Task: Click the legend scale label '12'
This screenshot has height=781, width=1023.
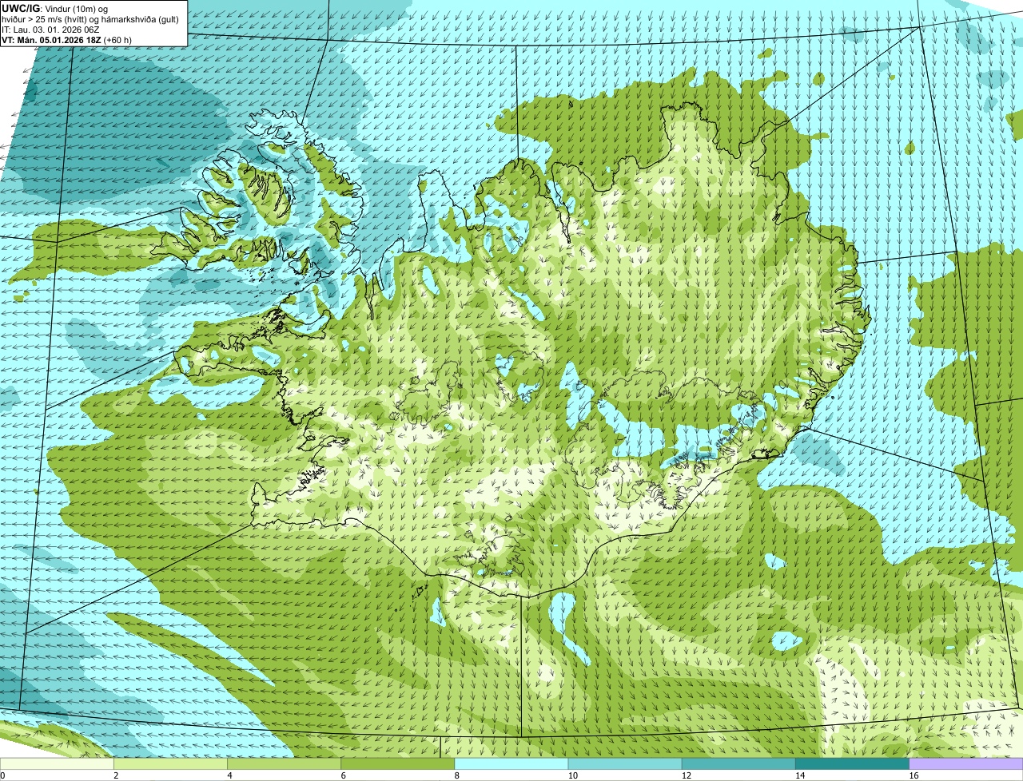Action: (x=687, y=775)
